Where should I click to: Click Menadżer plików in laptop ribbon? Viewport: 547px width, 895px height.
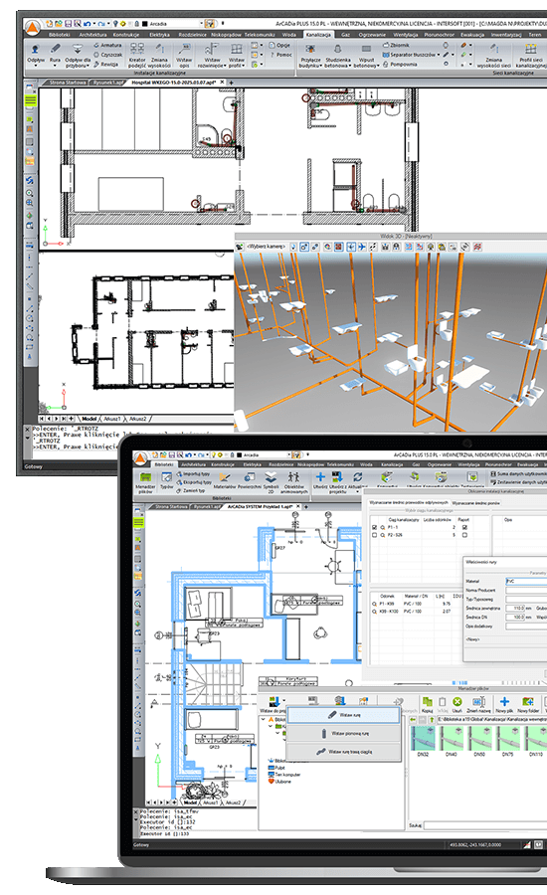(145, 482)
